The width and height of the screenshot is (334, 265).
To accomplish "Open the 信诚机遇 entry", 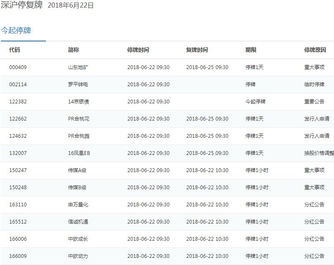I will (78, 222).
